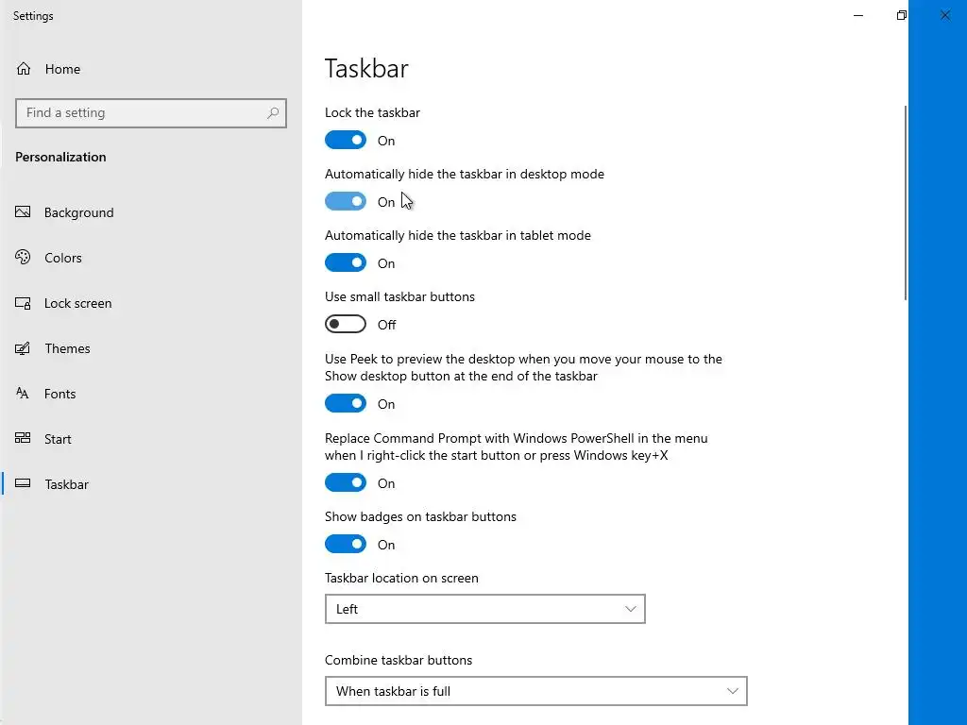Click the Lock screen icon

[24, 303]
